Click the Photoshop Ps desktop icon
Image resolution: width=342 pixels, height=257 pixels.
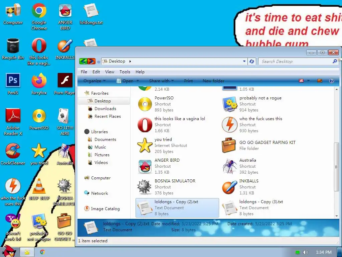(13, 84)
